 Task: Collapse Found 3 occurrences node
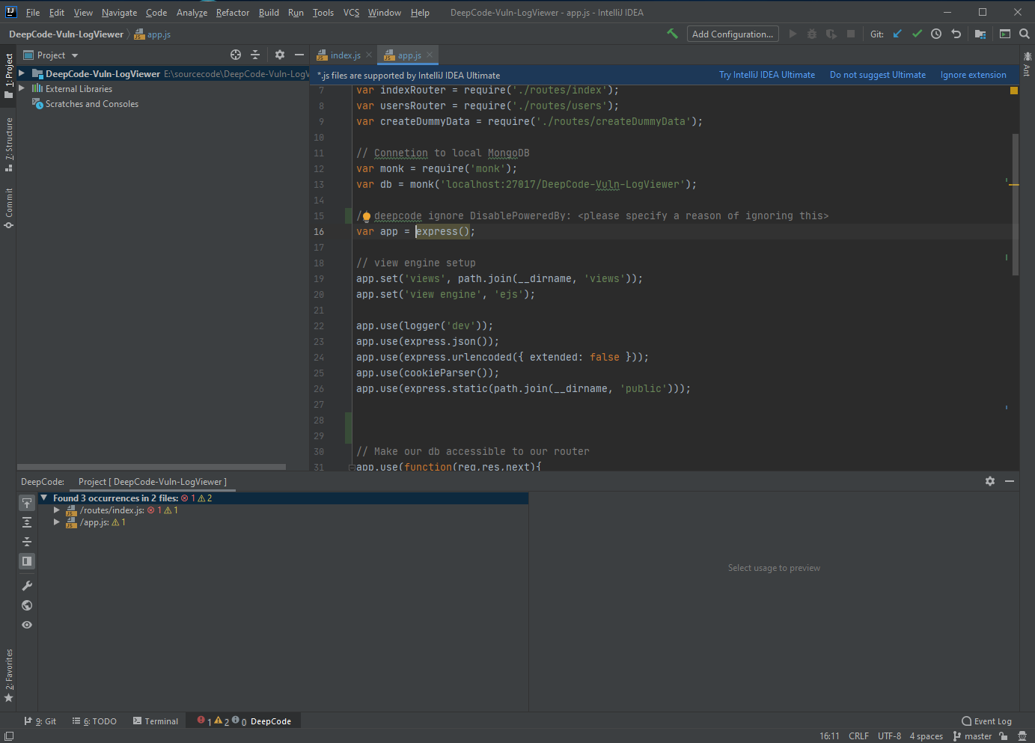point(43,498)
